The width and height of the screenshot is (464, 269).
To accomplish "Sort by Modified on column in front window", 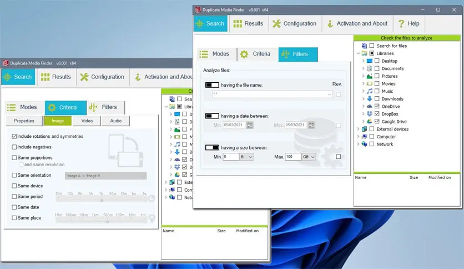I will 440,177.
